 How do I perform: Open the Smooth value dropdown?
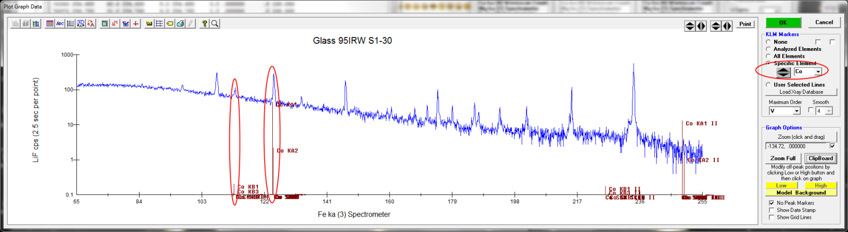click(829, 111)
